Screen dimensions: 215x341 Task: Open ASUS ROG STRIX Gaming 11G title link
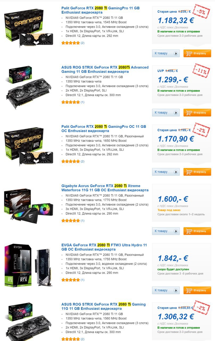(104, 306)
